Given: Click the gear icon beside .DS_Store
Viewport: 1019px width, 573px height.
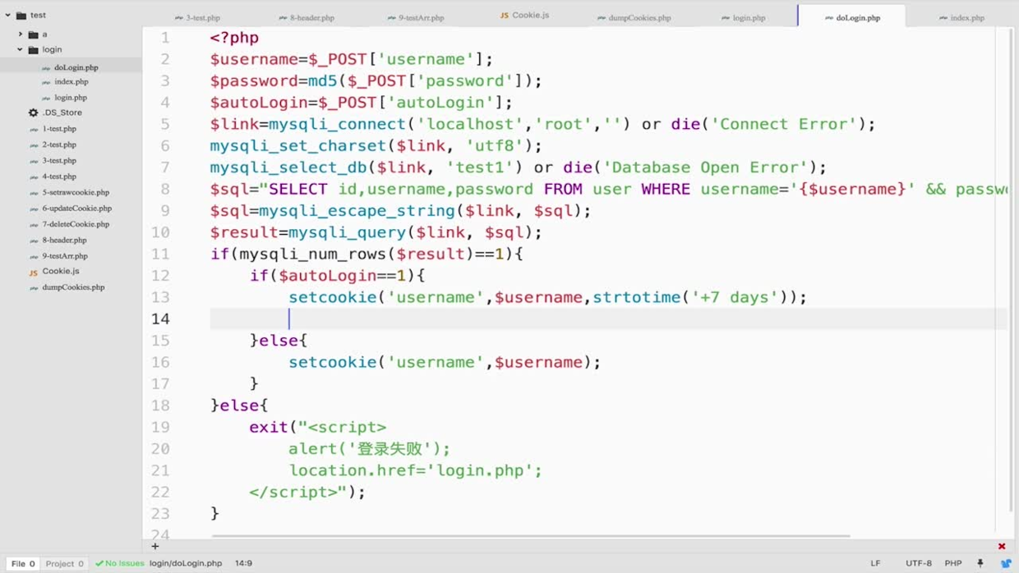Looking at the screenshot, I should pos(33,112).
